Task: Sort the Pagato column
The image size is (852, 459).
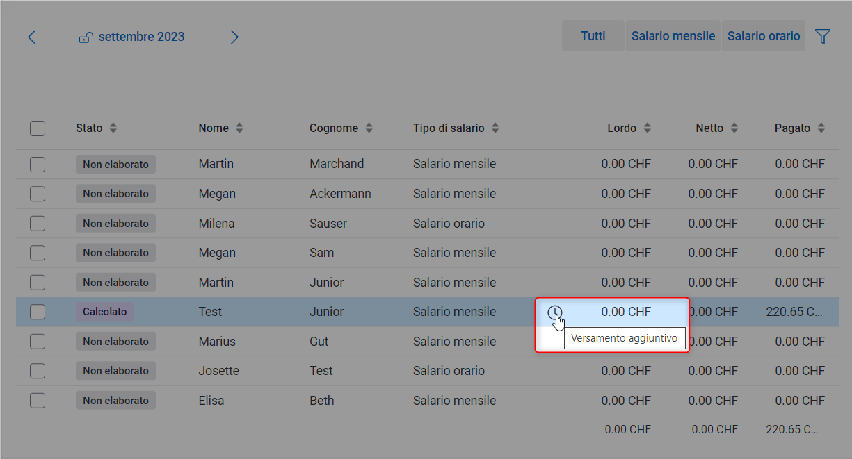Action: 821,128
